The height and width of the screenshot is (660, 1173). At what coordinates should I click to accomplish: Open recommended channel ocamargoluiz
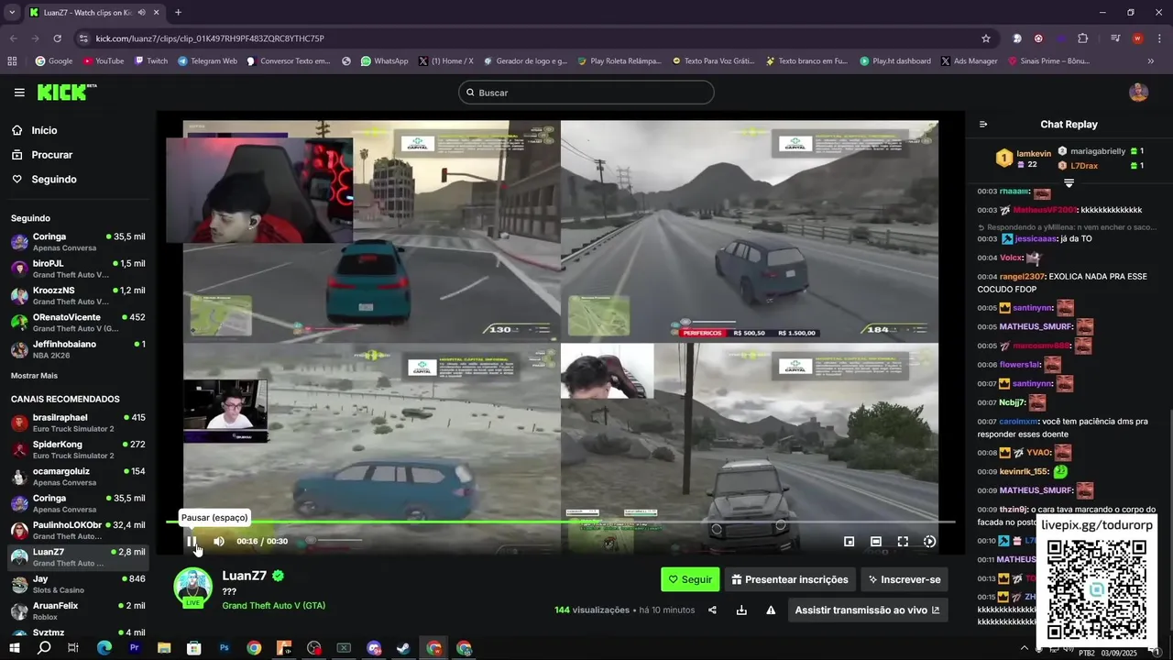[78, 477]
